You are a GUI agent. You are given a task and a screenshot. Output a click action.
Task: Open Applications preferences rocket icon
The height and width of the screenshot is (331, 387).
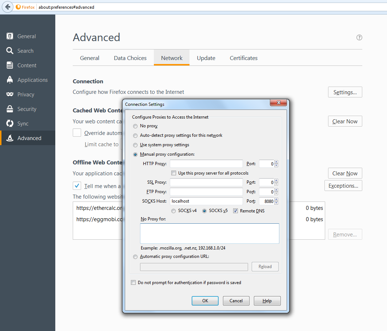9,80
